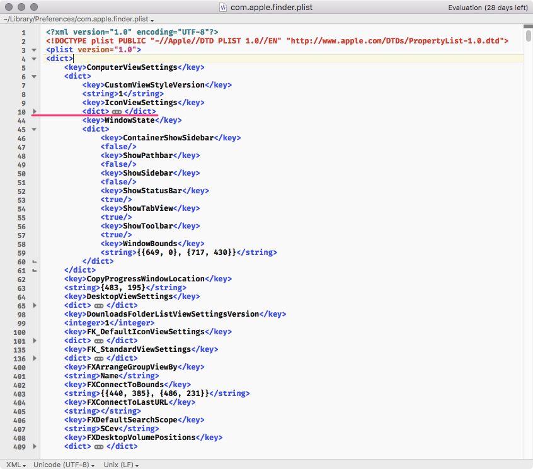The height and width of the screenshot is (469, 533).
Task: Click the fold-end marker at line 61
Action: [x=34, y=271]
